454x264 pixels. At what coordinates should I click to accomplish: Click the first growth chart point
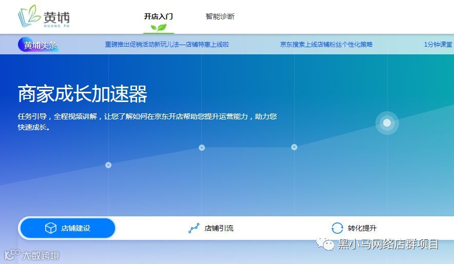pos(108,165)
